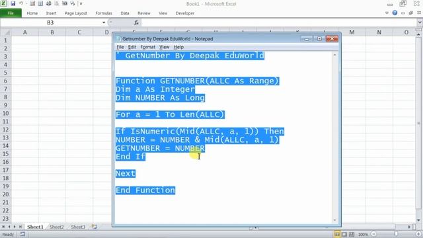Select column M header
This screenshot has width=423, height=238.
[x=352, y=32]
